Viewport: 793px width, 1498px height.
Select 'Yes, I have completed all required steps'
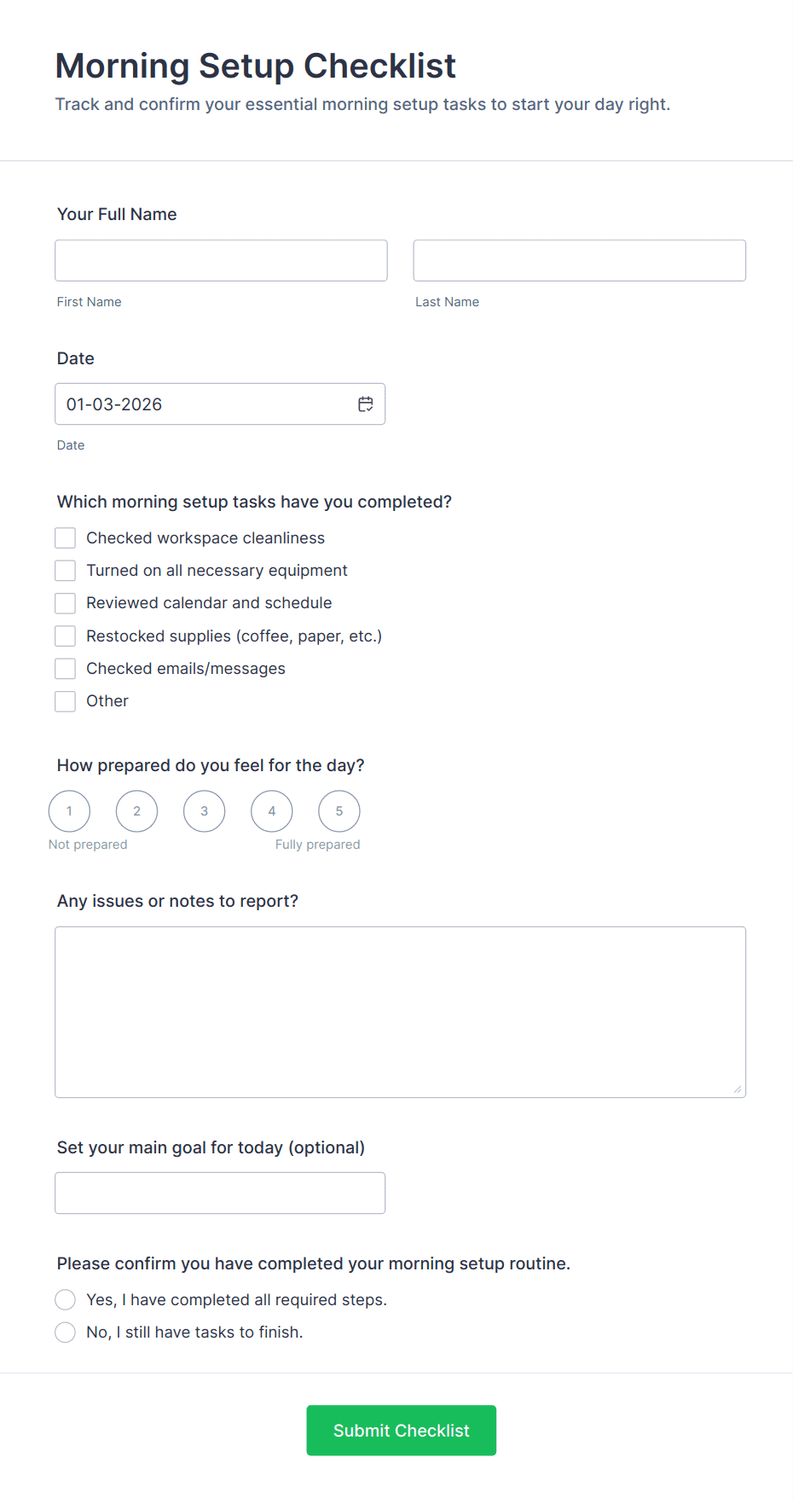click(66, 1300)
